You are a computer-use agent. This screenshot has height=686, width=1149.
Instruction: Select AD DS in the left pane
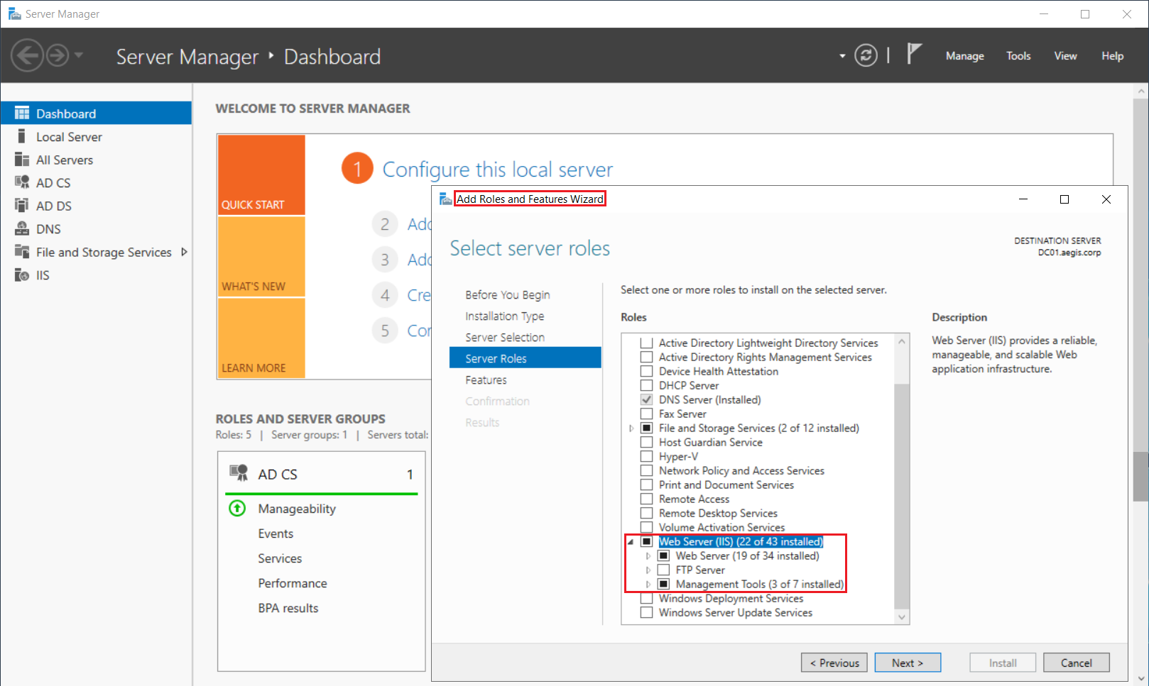pyautogui.click(x=53, y=205)
